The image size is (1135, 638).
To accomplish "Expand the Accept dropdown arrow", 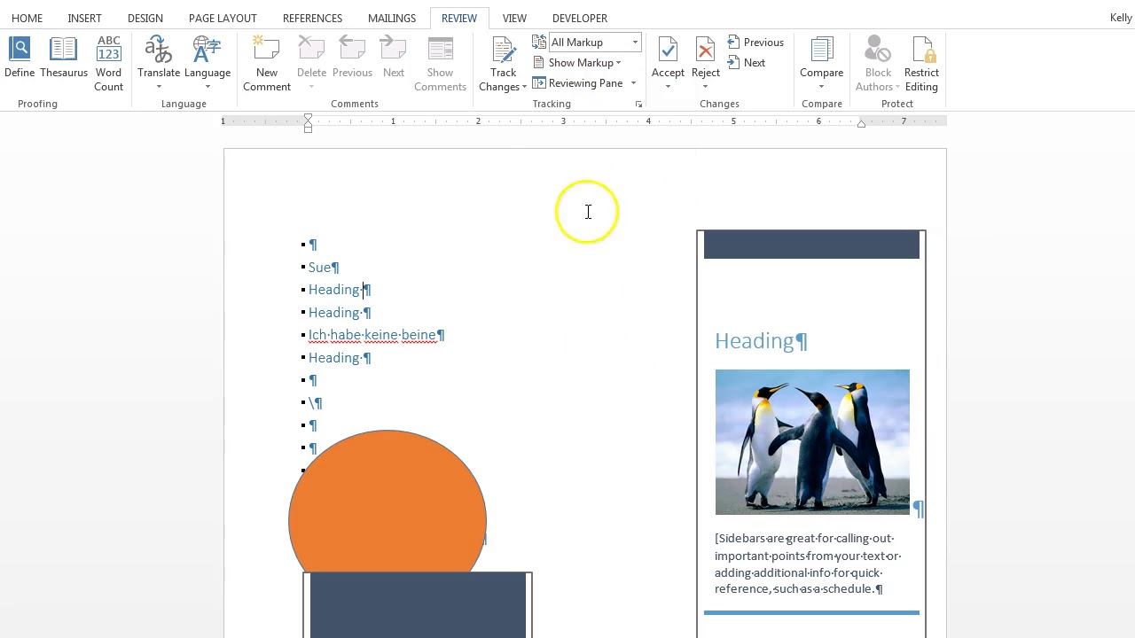I will pyautogui.click(x=668, y=87).
